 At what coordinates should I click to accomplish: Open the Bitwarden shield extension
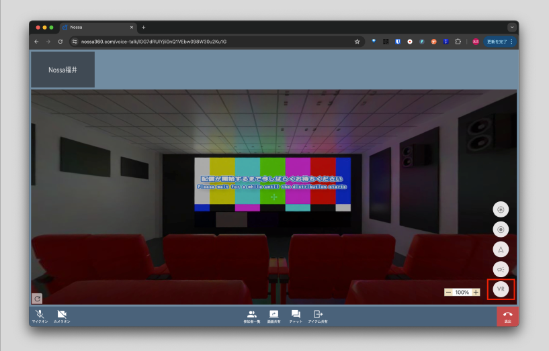pyautogui.click(x=398, y=42)
